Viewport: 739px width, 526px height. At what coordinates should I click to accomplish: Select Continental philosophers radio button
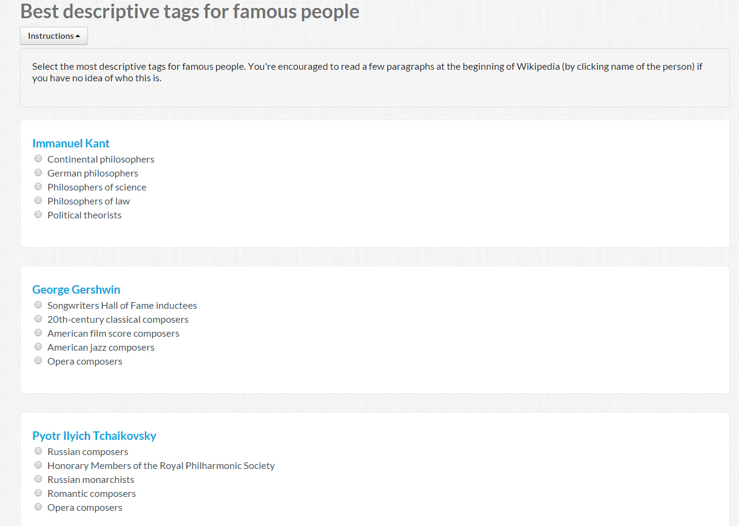tap(38, 158)
